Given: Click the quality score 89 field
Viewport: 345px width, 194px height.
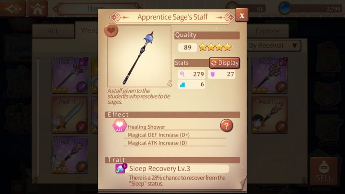Looking at the screenshot, I should (187, 48).
